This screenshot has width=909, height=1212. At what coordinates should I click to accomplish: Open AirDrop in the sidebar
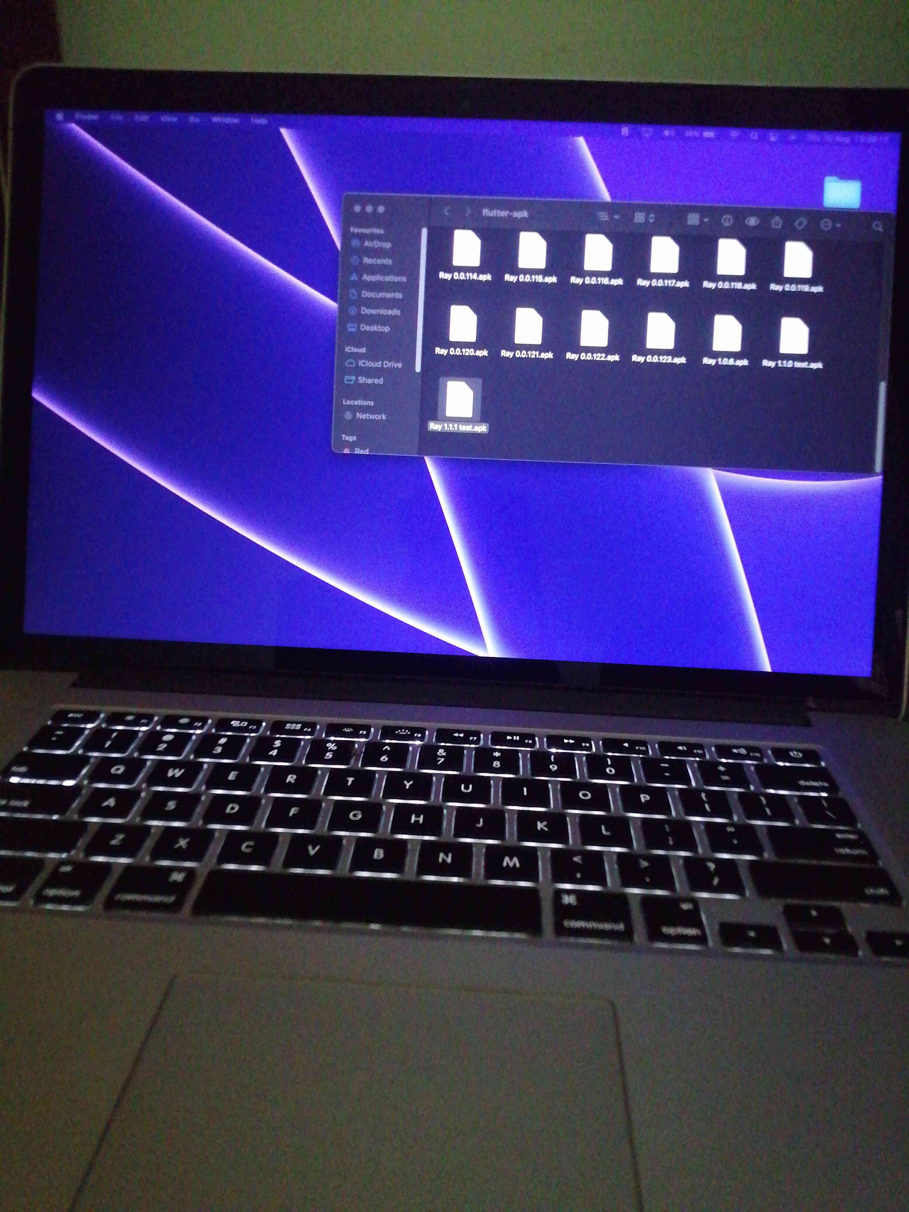(x=376, y=244)
